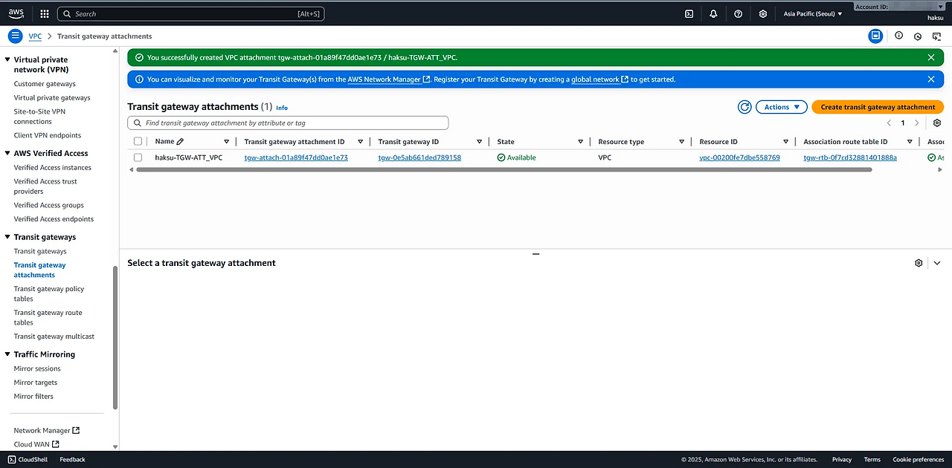The height and width of the screenshot is (468, 952).
Task: Open table preferences gear icon
Action: tap(937, 123)
